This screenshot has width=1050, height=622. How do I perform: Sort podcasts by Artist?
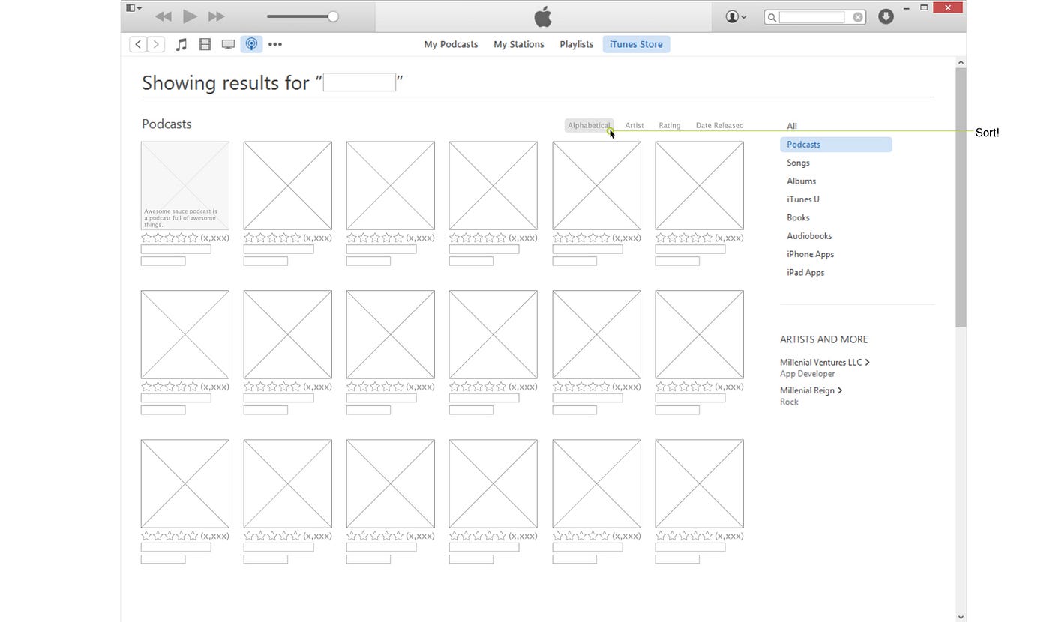(634, 125)
